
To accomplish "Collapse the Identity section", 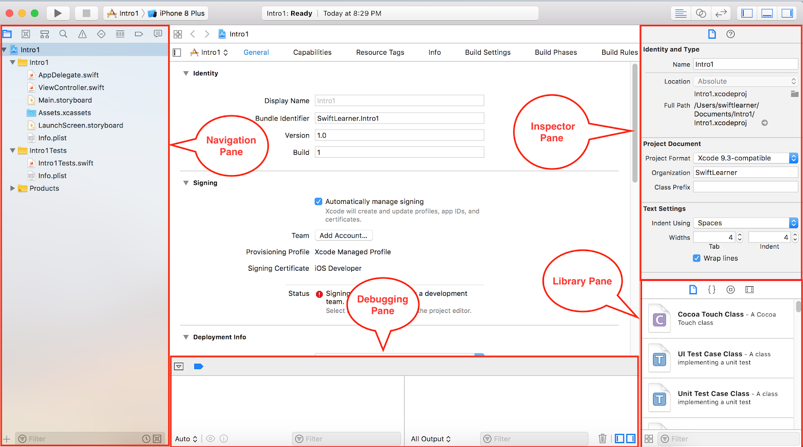I will (x=186, y=73).
